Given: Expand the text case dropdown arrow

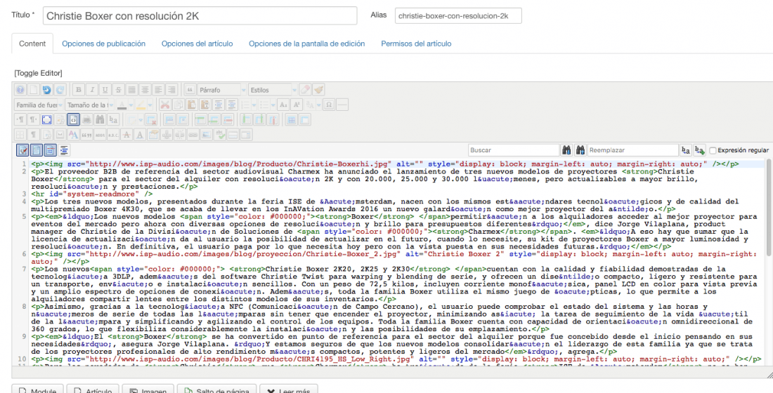Looking at the screenshot, I should click(x=318, y=105).
